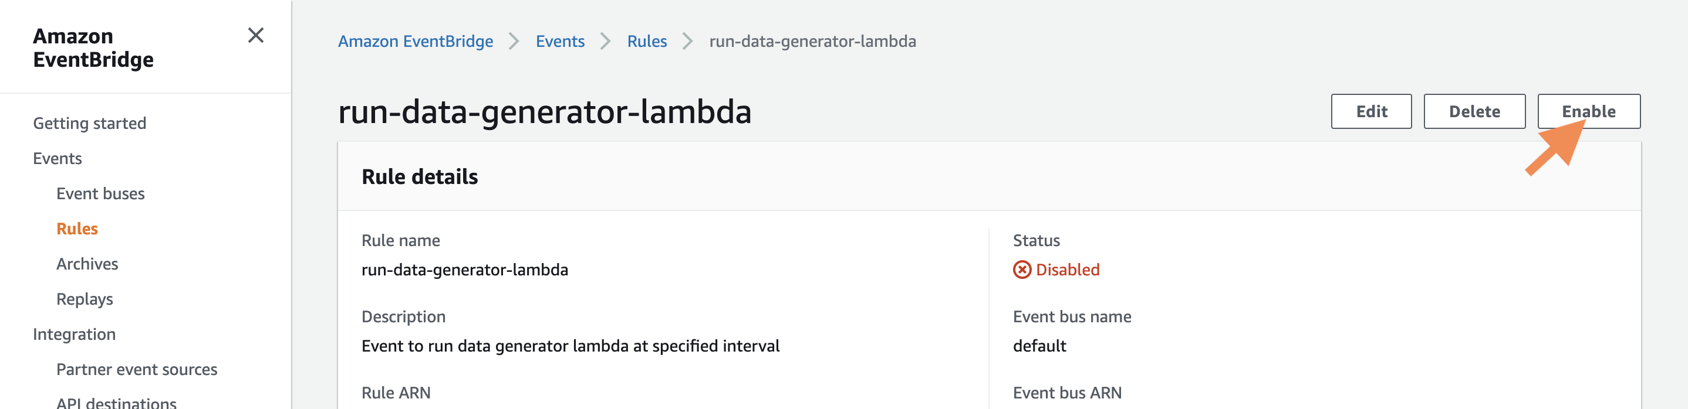Open Replays in the sidebar
The height and width of the screenshot is (409, 1688).
[85, 299]
